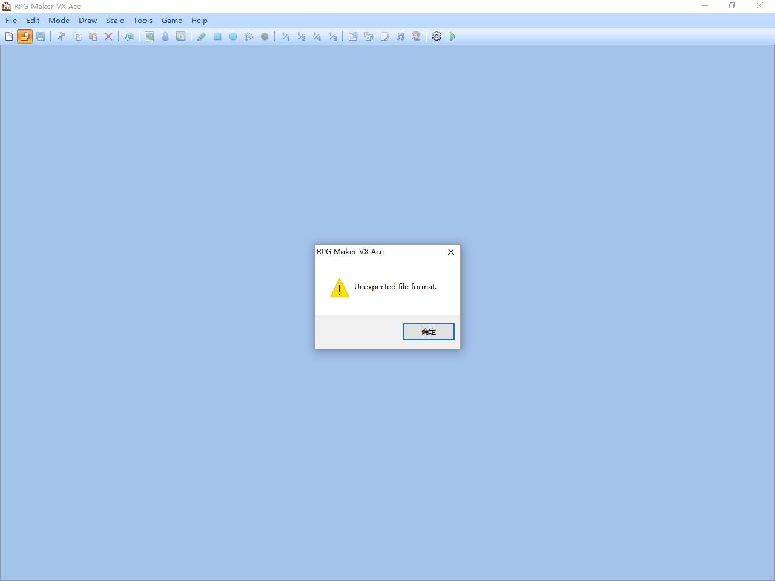
Task: Click the Cut scissors icon
Action: [61, 36]
